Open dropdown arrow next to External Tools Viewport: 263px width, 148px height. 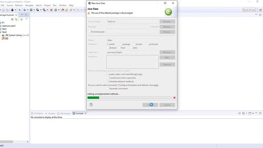coord(47,10)
